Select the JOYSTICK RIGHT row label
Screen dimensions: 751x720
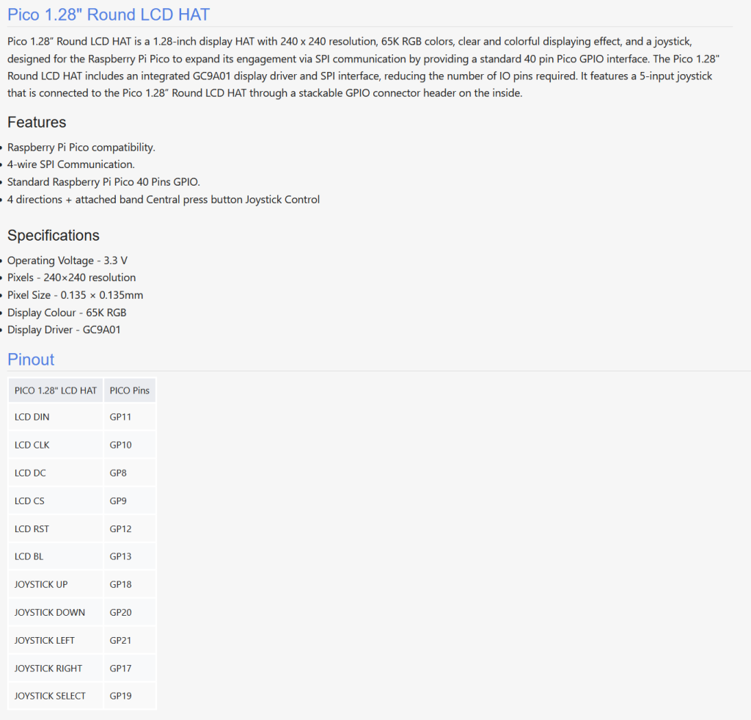point(48,668)
